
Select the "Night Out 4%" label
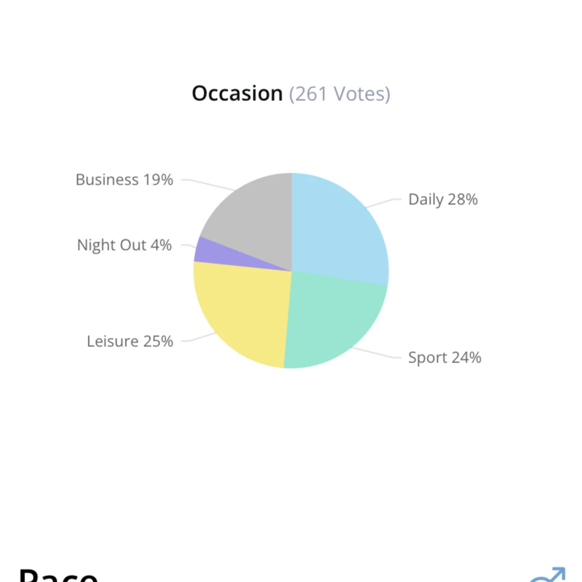tap(124, 245)
